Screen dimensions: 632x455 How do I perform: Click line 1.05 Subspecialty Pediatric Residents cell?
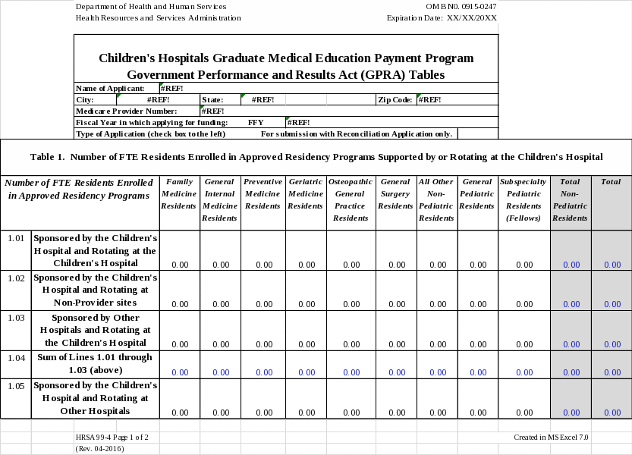[x=524, y=398]
